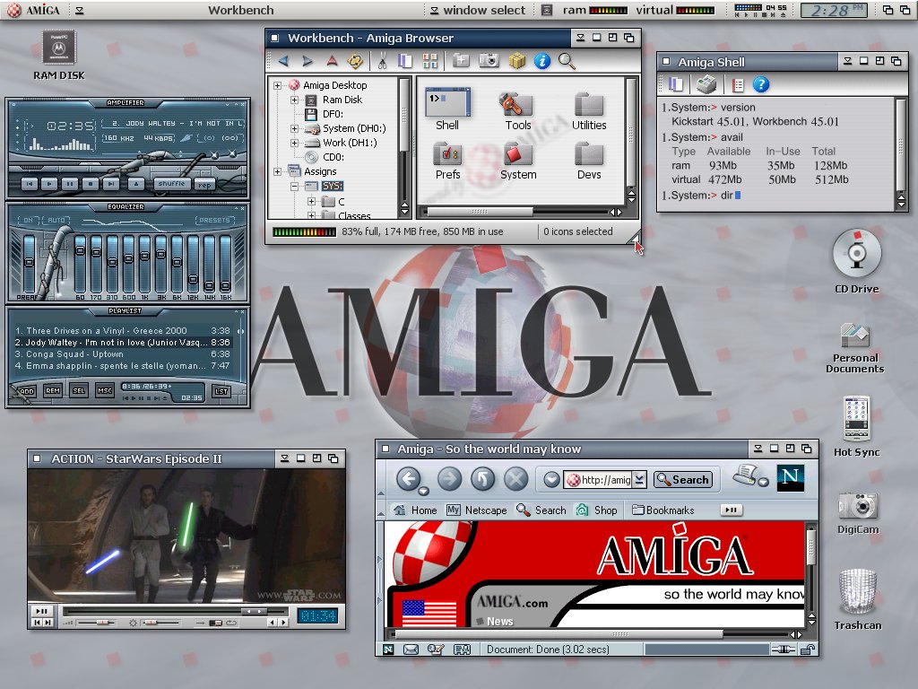
Task: Expand Assigns tree node
Action: 278,171
